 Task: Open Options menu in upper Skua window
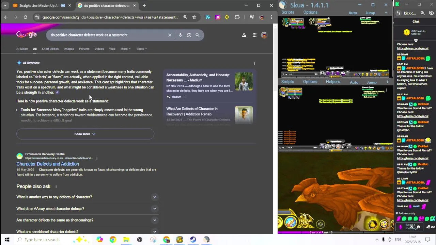pyautogui.click(x=310, y=12)
